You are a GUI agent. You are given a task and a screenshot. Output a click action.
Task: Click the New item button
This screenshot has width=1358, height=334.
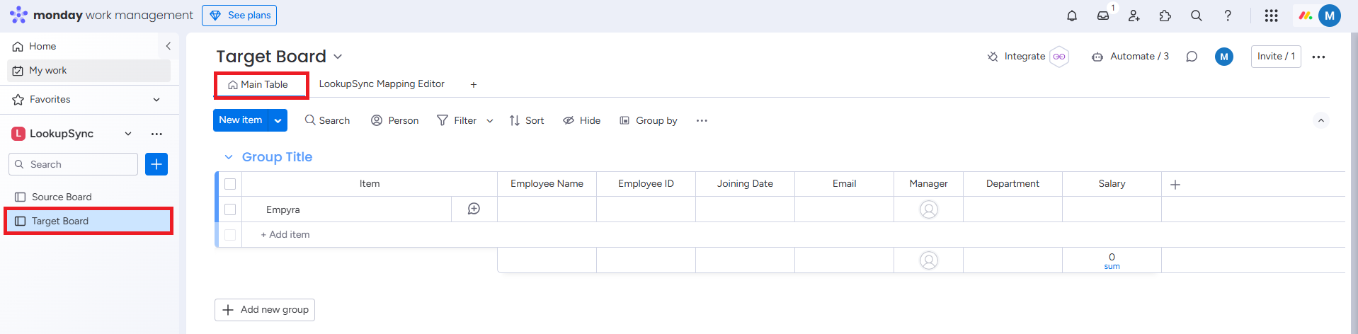pos(241,120)
